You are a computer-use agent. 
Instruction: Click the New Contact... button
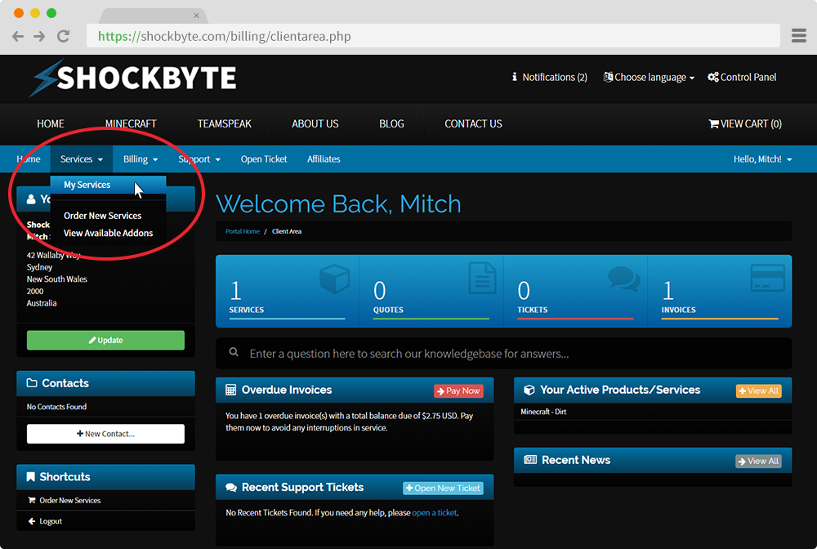click(105, 434)
